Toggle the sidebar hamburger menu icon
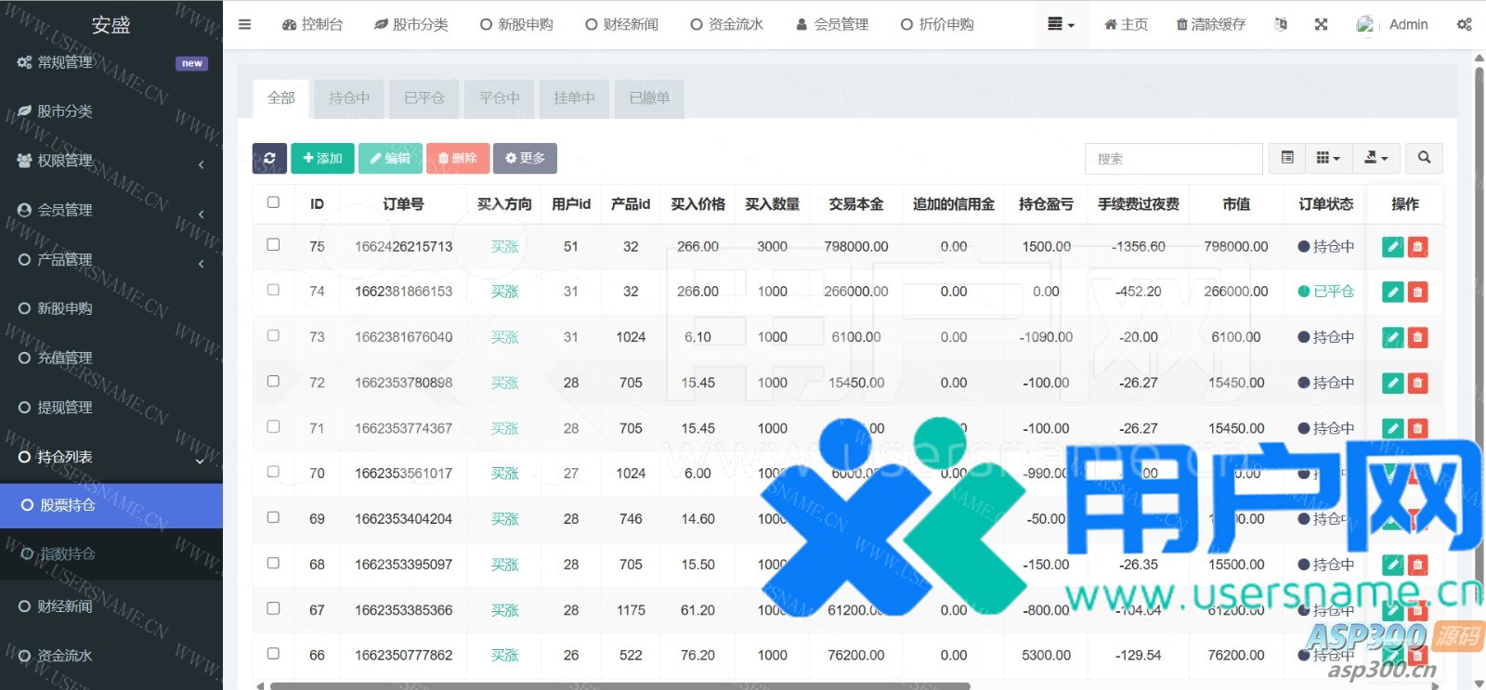 [244, 24]
